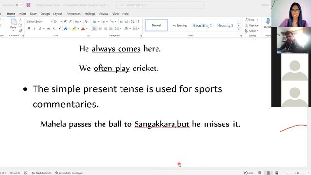Click the Cut scissors icon
311x175 pixels.
20,20
